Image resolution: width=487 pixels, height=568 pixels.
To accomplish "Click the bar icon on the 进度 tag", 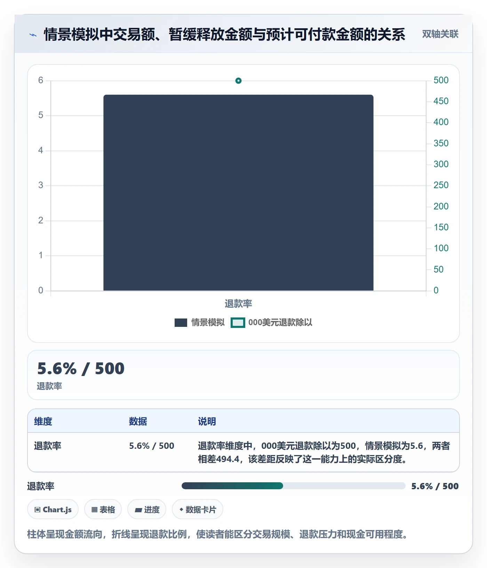I will click(138, 510).
